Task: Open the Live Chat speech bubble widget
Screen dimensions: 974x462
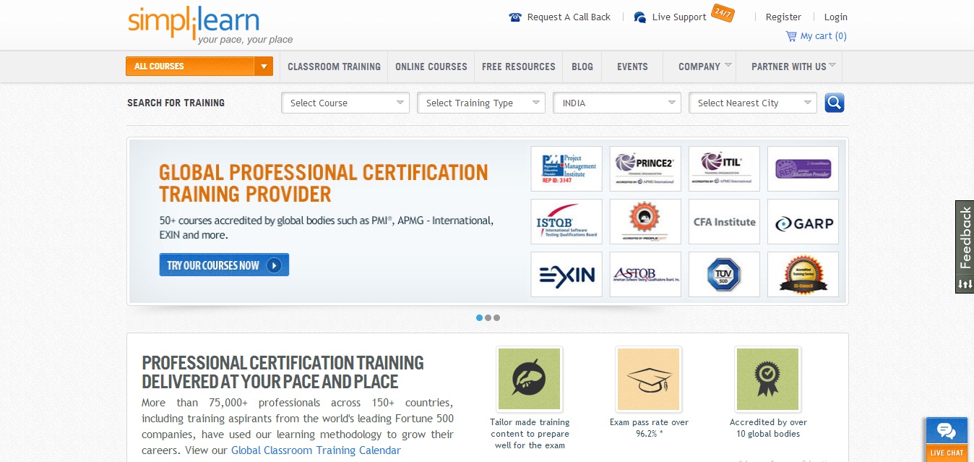Action: click(x=947, y=439)
